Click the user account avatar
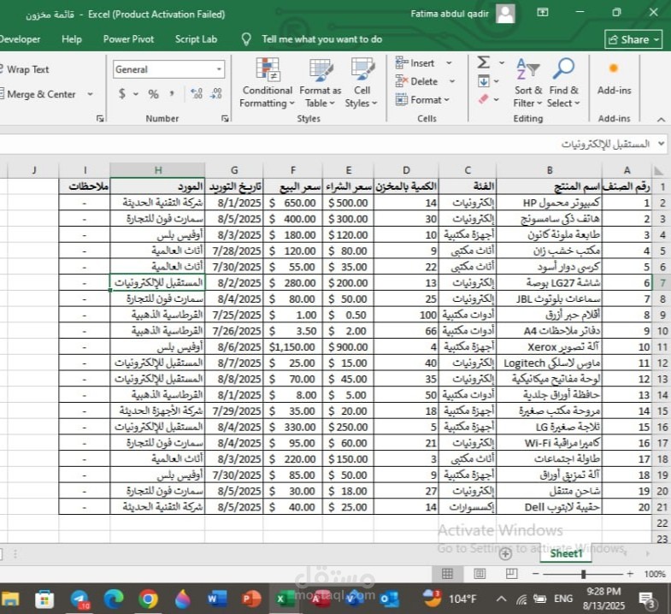This screenshot has width=671, height=614. coord(505,14)
